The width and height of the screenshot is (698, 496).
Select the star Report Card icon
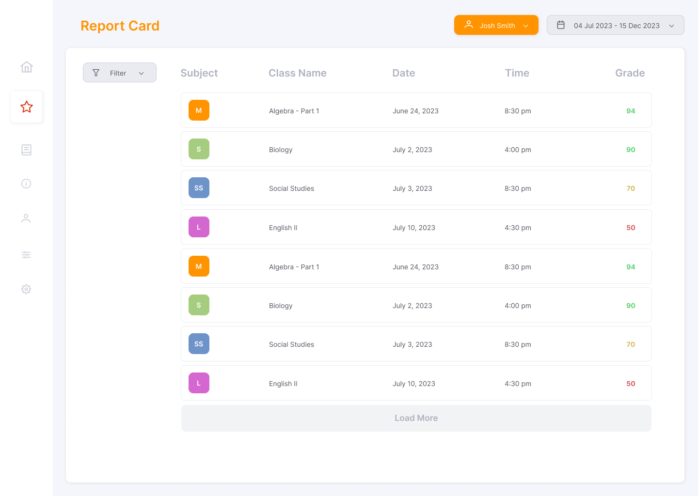pyautogui.click(x=26, y=107)
